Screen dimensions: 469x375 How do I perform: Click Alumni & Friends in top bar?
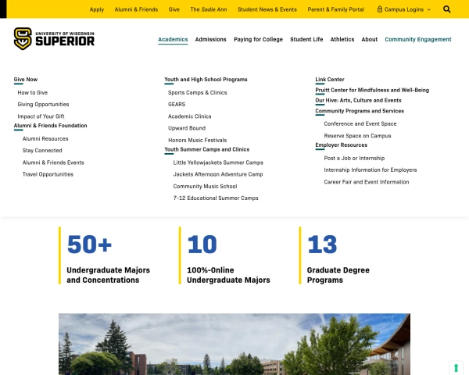point(136,9)
